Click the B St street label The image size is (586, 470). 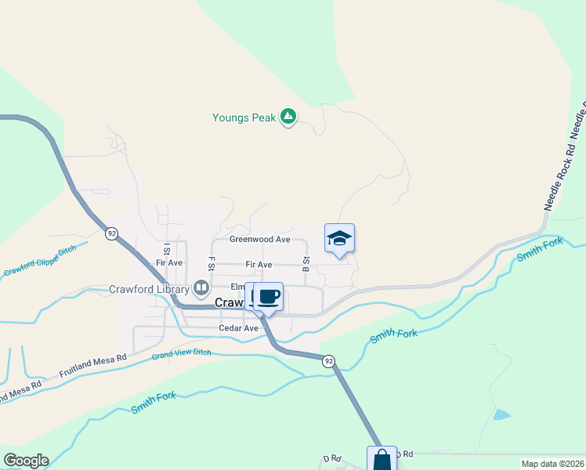tap(306, 264)
